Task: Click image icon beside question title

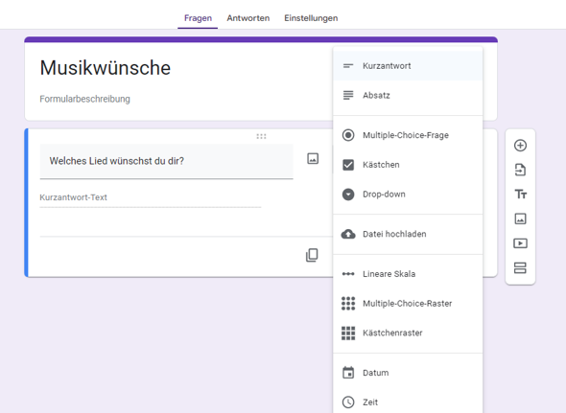Action: click(x=313, y=158)
